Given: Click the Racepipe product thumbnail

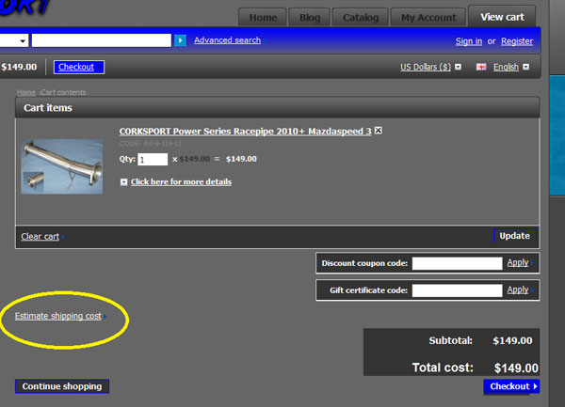Looking at the screenshot, I should 62,166.
